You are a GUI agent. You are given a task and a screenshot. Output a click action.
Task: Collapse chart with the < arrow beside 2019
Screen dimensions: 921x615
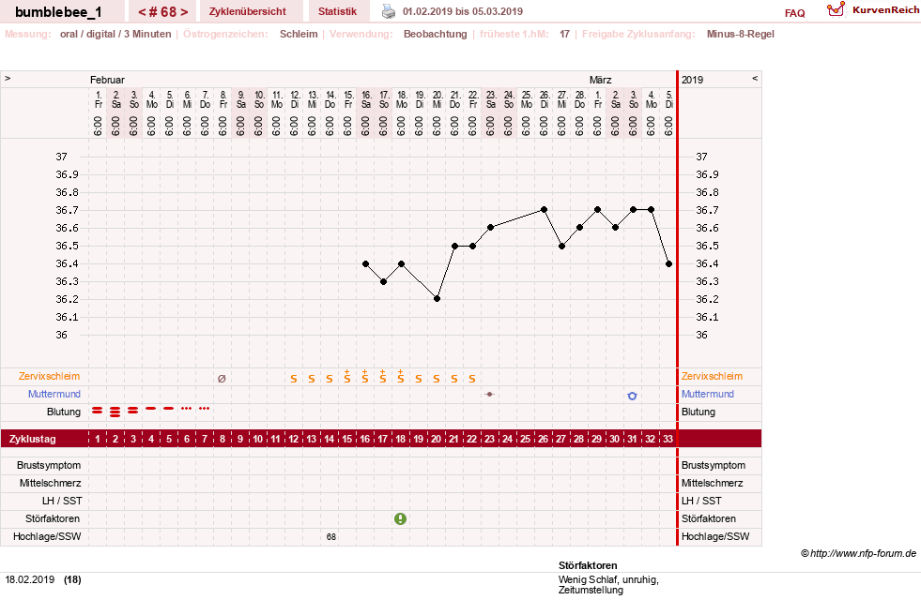(755, 78)
